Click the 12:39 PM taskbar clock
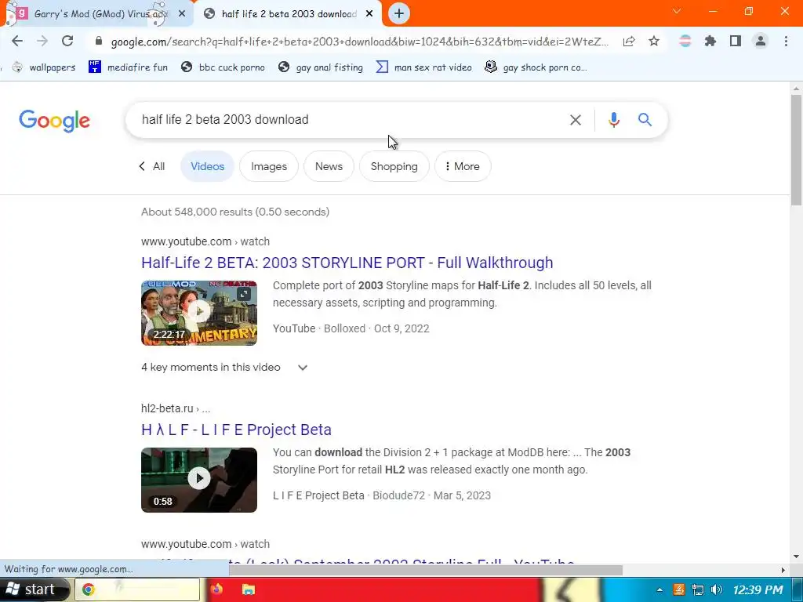This screenshot has height=602, width=803. click(758, 589)
